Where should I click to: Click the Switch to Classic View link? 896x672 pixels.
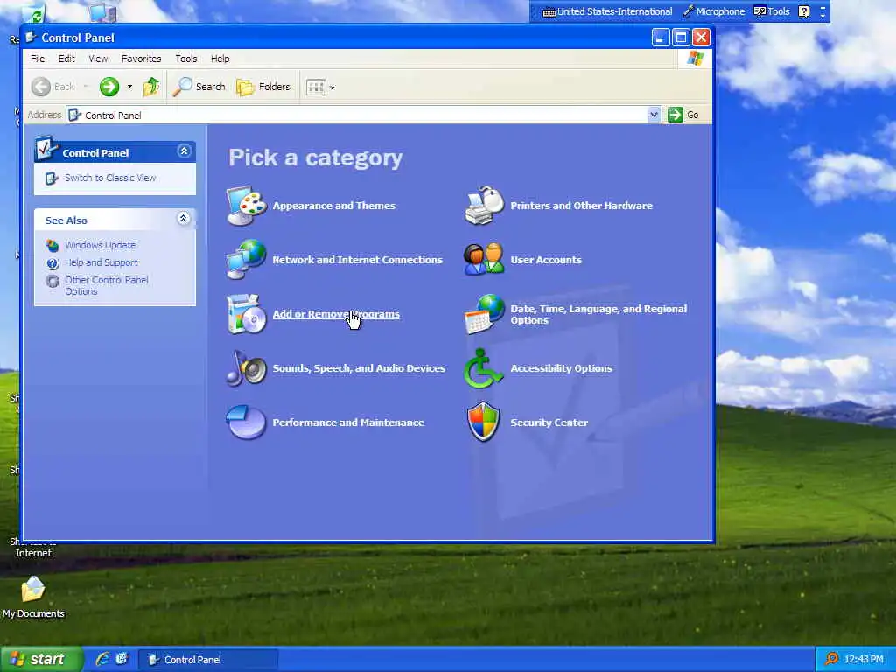(x=110, y=178)
